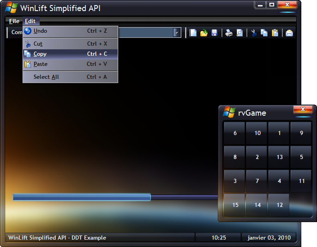The width and height of the screenshot is (317, 247).
Task: Close the WinLift Simplified API window
Action: coord(287,5)
